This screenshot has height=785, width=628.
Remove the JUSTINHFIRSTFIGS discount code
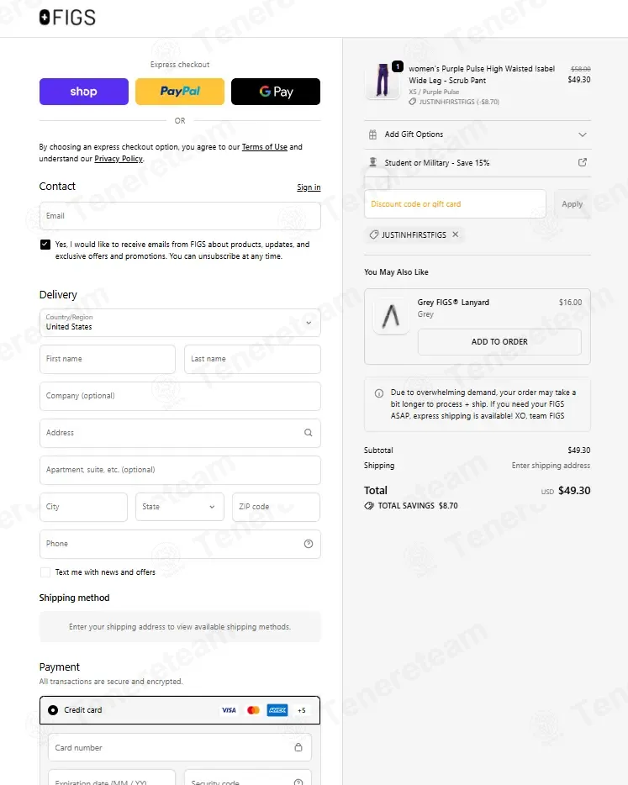click(455, 234)
